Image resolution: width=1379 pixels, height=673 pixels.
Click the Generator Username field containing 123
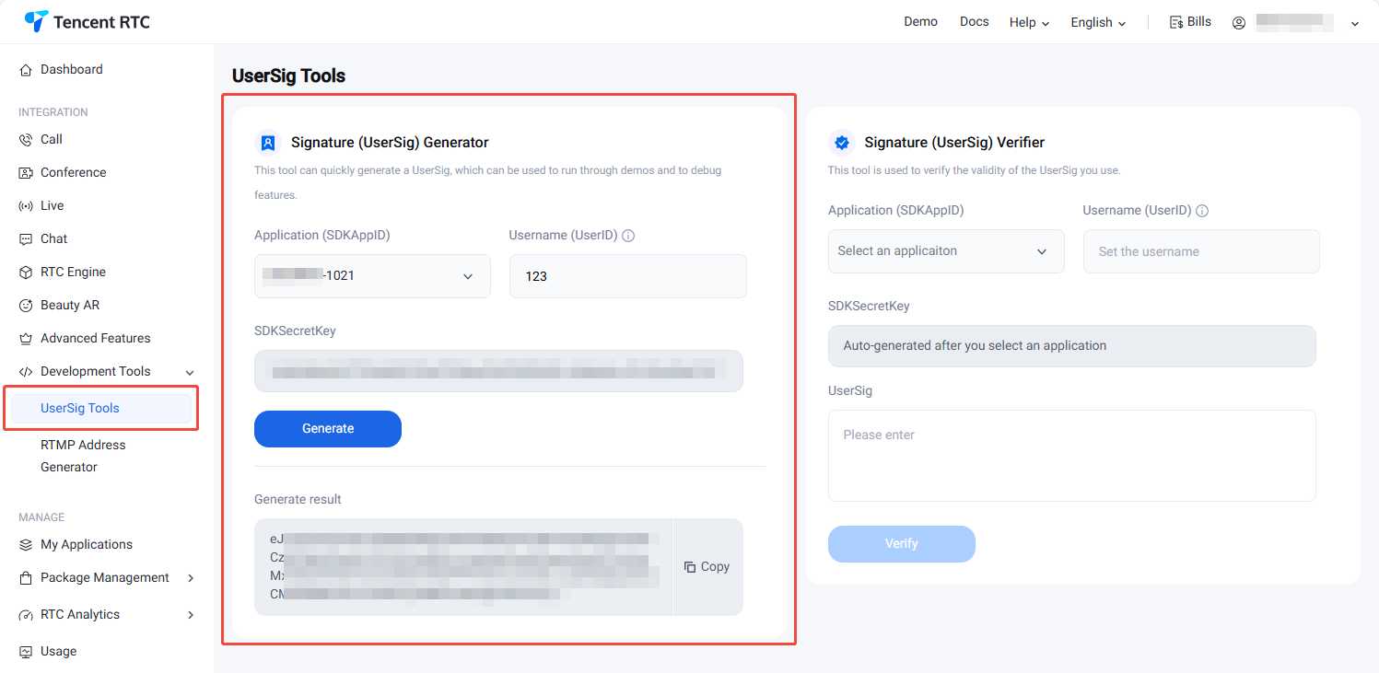click(x=627, y=276)
